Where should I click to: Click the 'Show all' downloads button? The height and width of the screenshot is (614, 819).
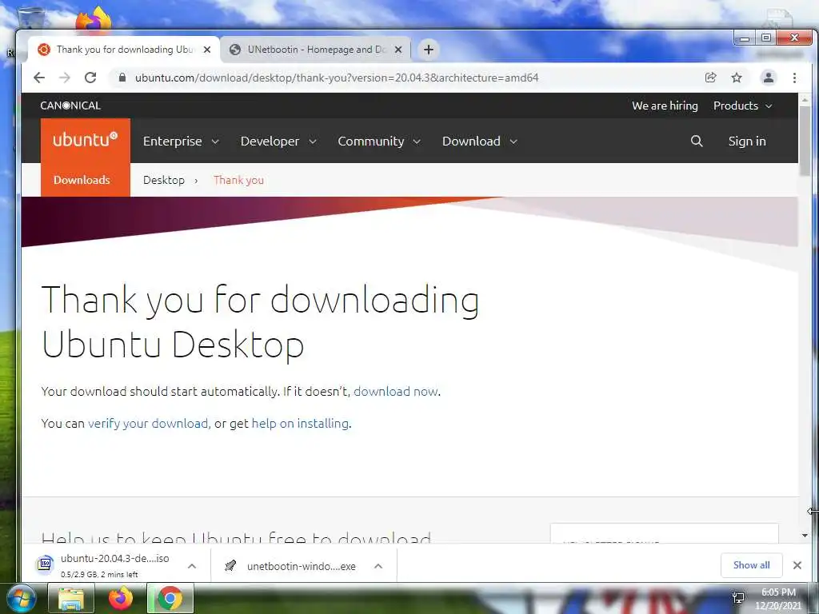coord(751,565)
